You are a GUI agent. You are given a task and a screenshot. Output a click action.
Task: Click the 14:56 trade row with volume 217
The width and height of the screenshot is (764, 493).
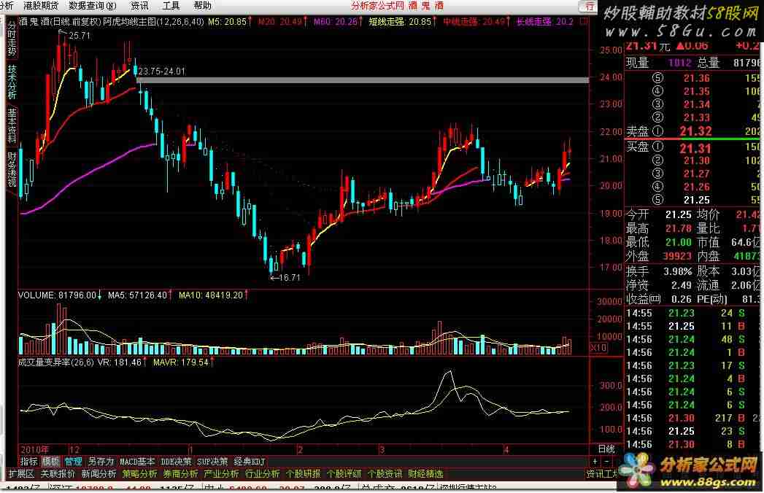692,418
